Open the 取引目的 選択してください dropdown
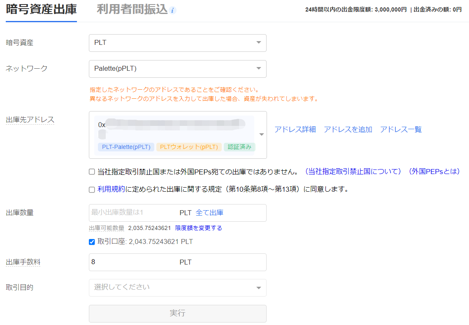469x325 pixels. click(x=178, y=288)
